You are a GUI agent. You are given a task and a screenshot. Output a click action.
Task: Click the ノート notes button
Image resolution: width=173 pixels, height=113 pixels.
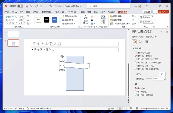tap(111, 108)
